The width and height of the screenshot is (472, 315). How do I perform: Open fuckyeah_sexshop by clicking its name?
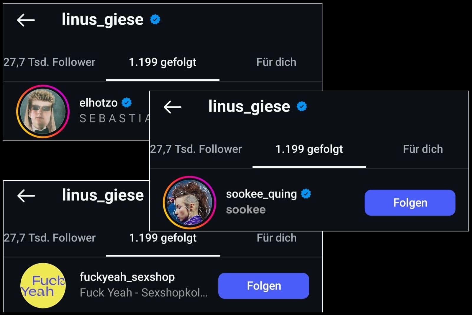coord(127,277)
